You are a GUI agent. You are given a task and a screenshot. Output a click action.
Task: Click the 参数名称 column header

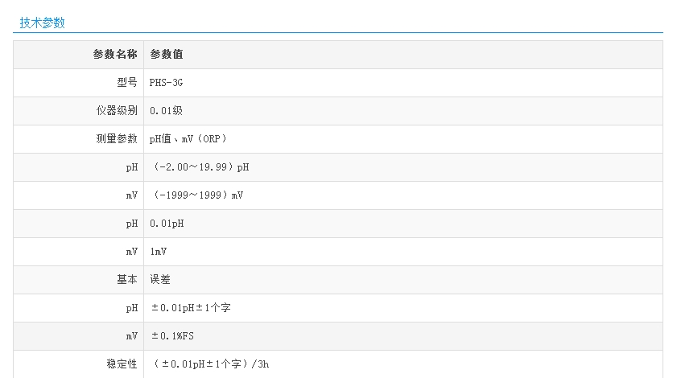115,55
